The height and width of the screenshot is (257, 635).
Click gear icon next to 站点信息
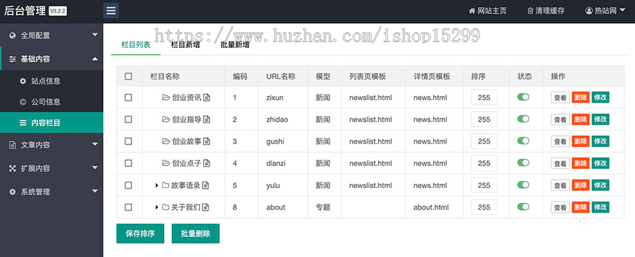(x=23, y=81)
